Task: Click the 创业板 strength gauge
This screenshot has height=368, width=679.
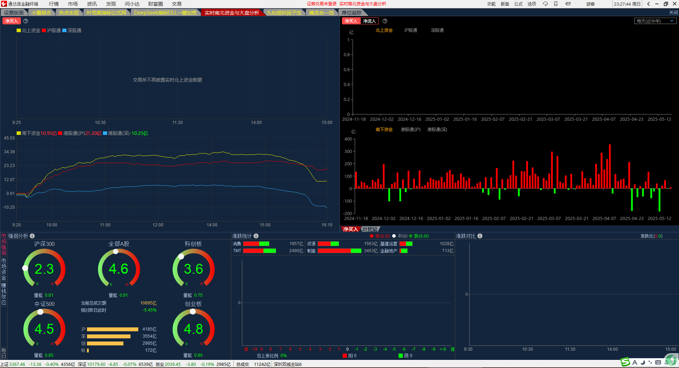Action: (193, 328)
